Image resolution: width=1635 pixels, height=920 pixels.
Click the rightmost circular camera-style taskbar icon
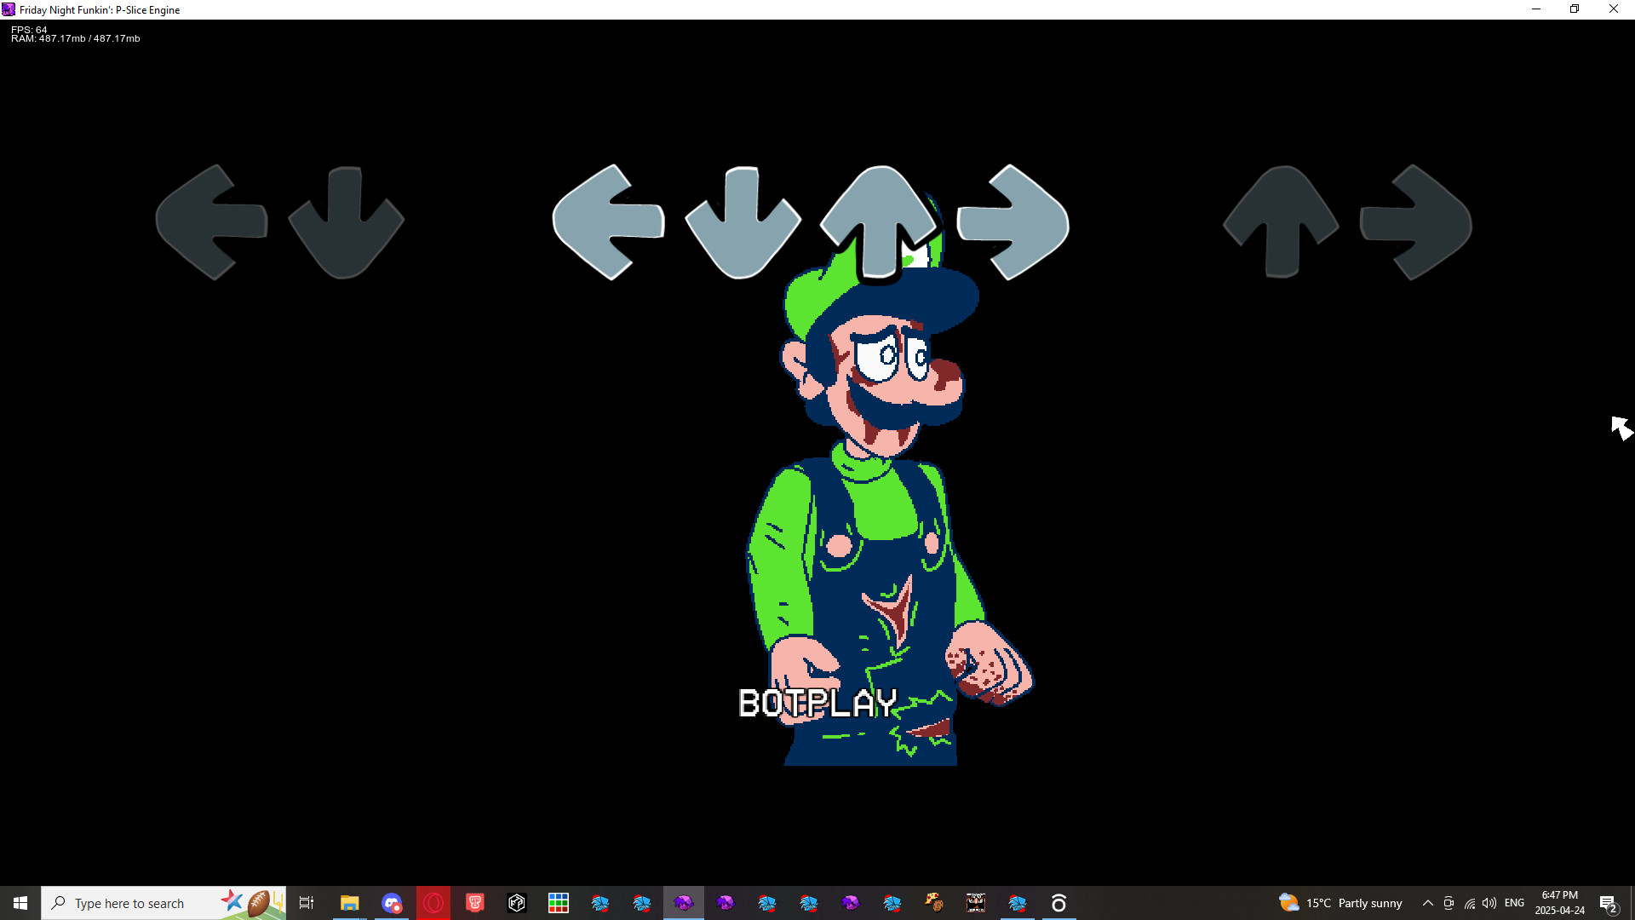(x=1059, y=902)
